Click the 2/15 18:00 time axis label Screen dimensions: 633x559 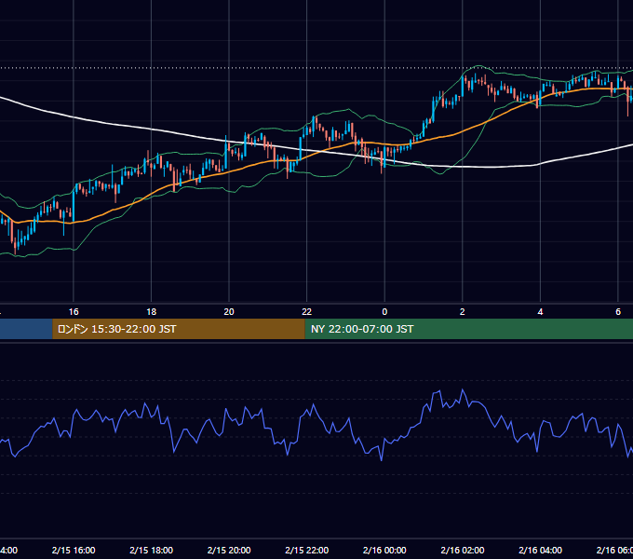tap(152, 550)
